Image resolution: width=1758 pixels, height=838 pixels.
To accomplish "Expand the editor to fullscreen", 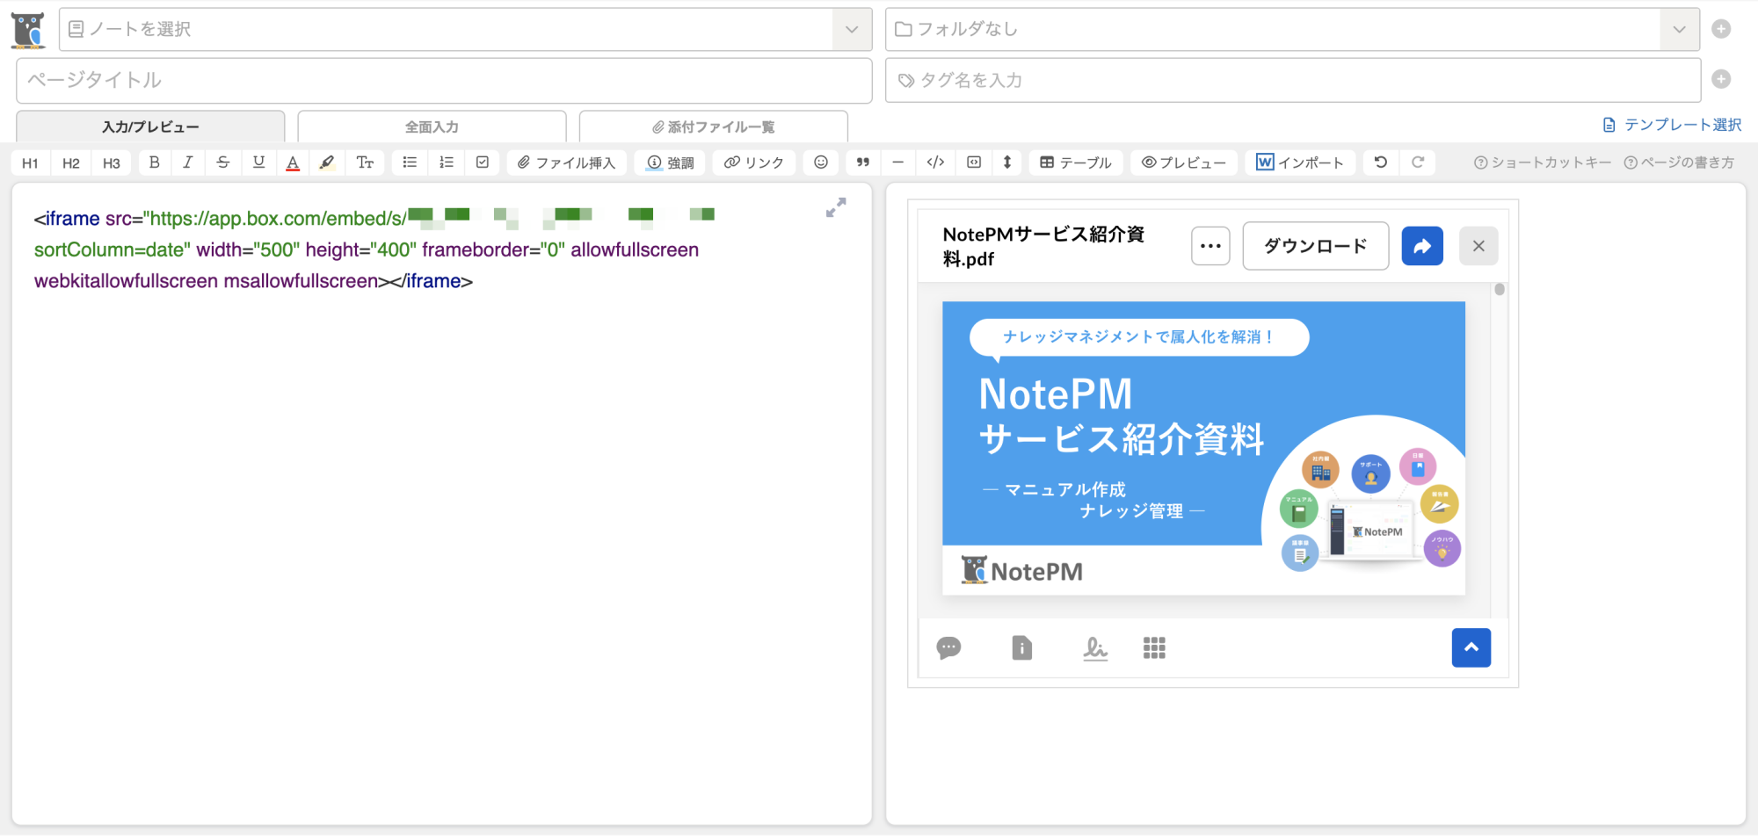I will 836,207.
